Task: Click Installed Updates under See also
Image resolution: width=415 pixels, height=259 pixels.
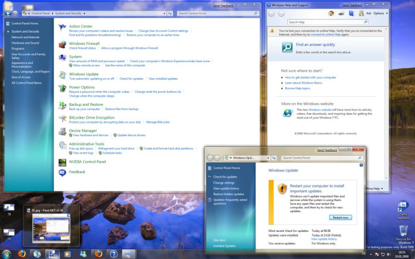Action: click(x=224, y=246)
